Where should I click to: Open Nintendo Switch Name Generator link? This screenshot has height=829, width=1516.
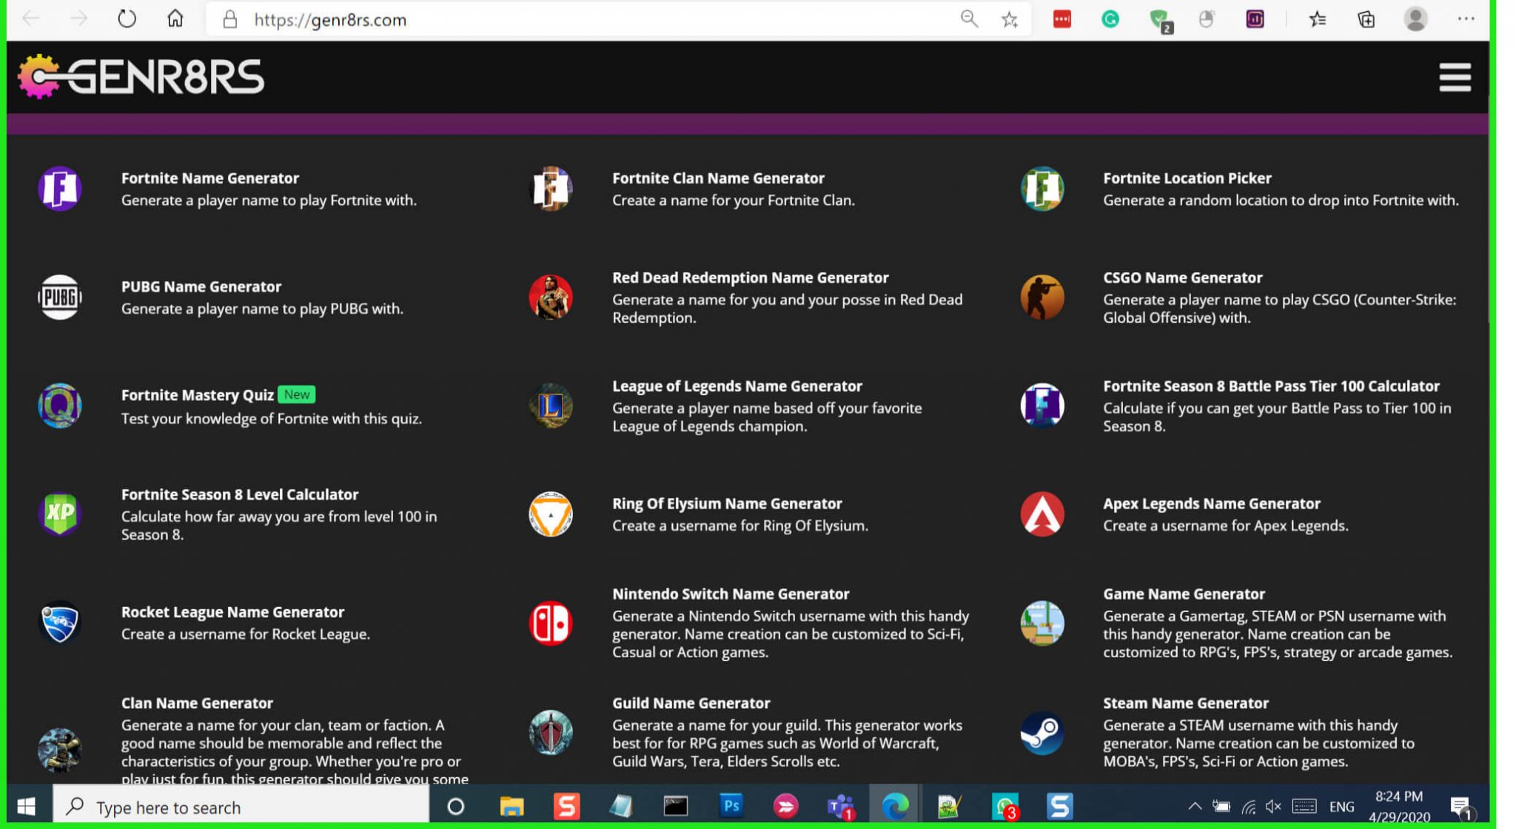pos(730,594)
